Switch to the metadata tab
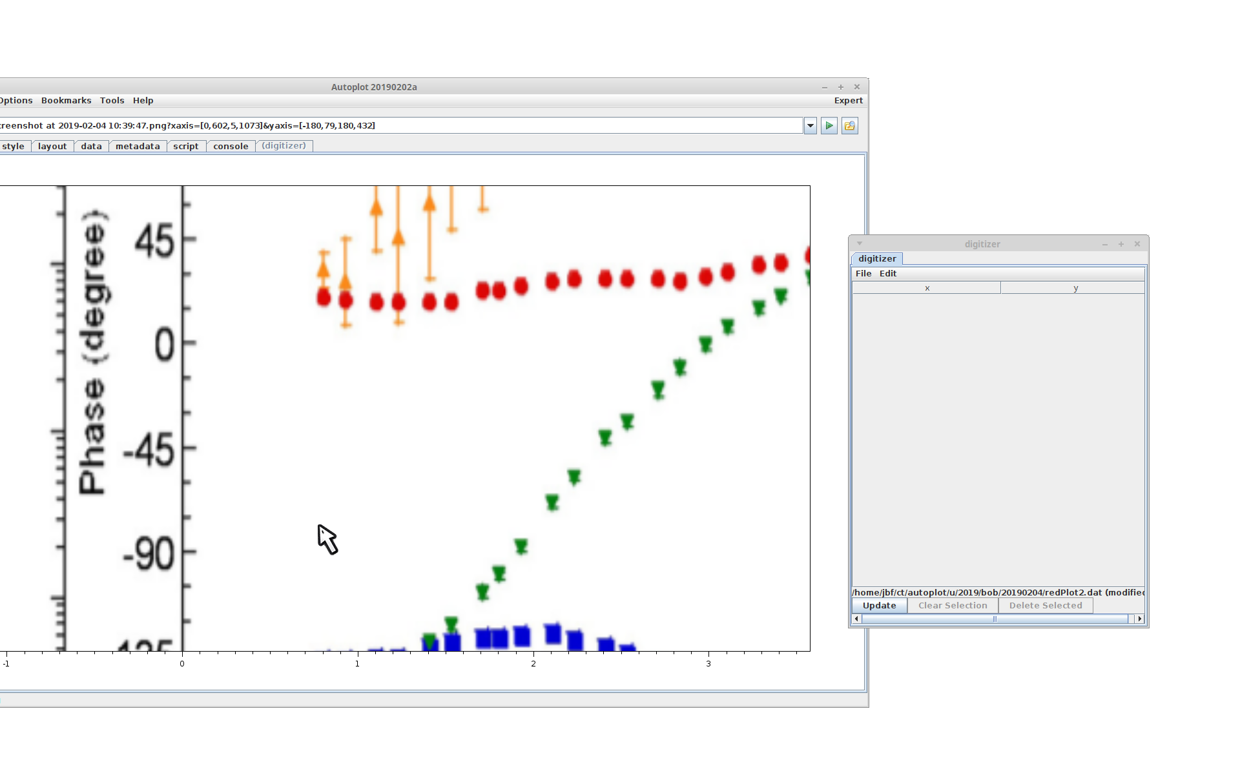This screenshot has width=1240, height=775. click(138, 147)
